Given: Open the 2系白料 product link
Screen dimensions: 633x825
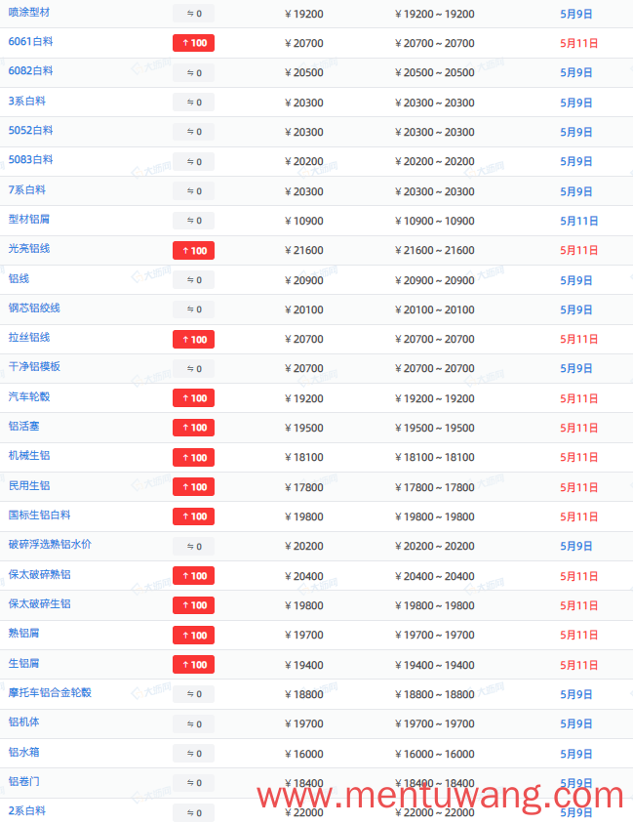Looking at the screenshot, I should 26,811.
